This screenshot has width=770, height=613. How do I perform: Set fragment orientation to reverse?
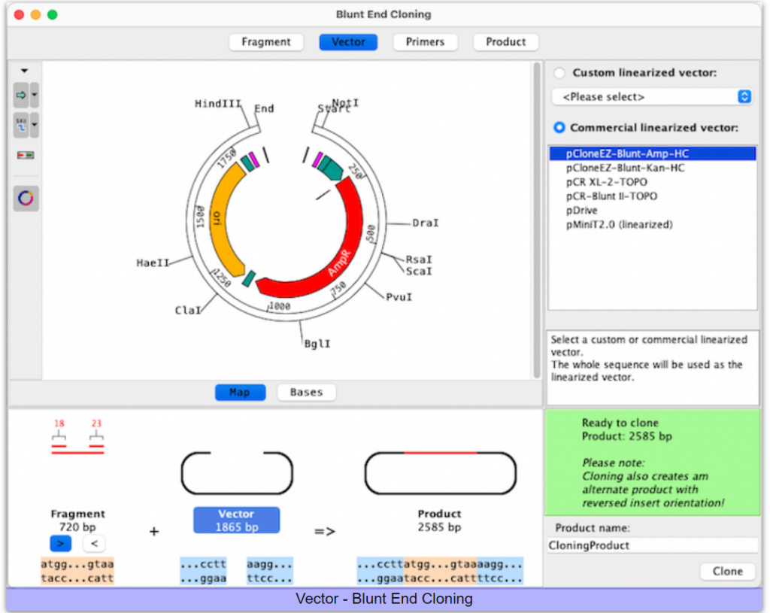(x=93, y=543)
